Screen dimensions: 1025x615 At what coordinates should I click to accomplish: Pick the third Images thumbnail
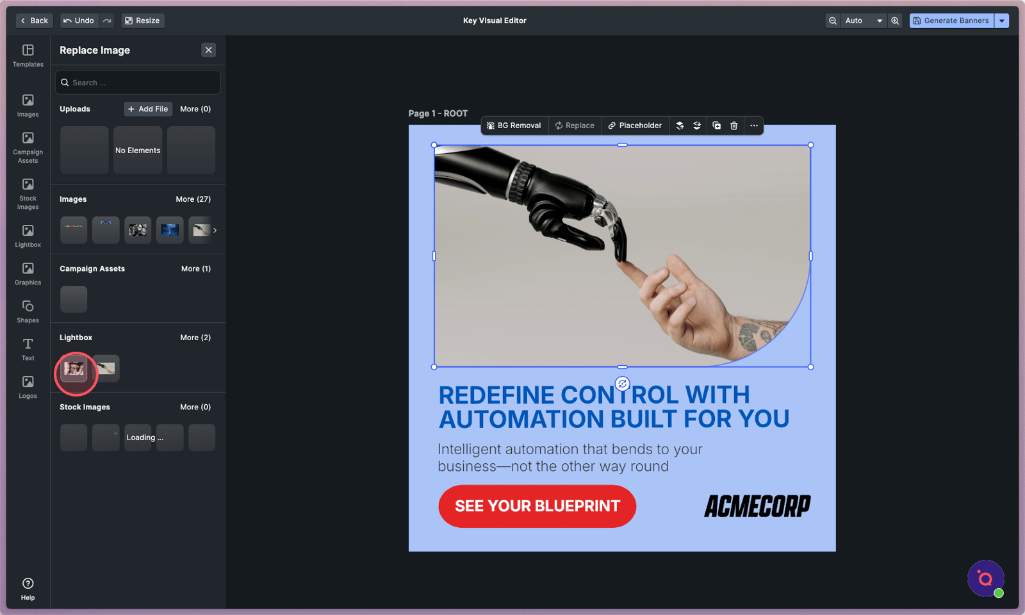(138, 230)
